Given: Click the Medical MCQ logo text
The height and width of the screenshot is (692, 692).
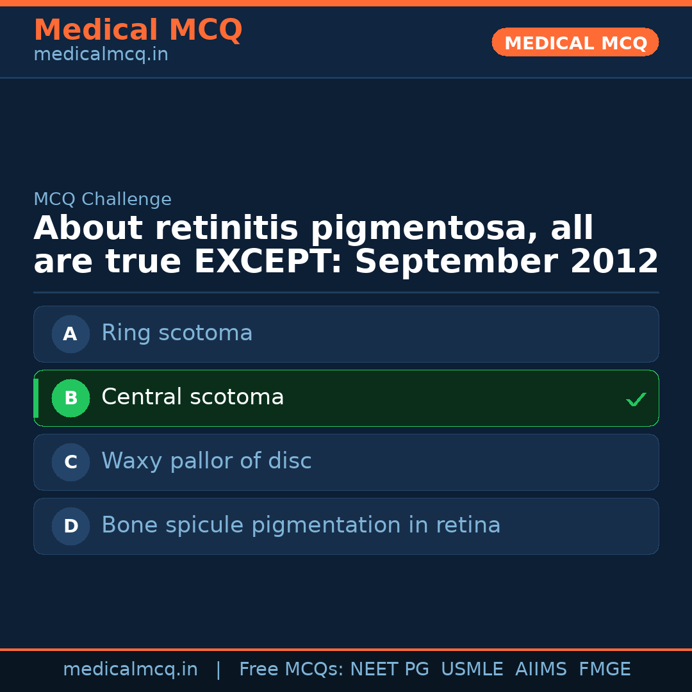Looking at the screenshot, I should pyautogui.click(x=138, y=30).
